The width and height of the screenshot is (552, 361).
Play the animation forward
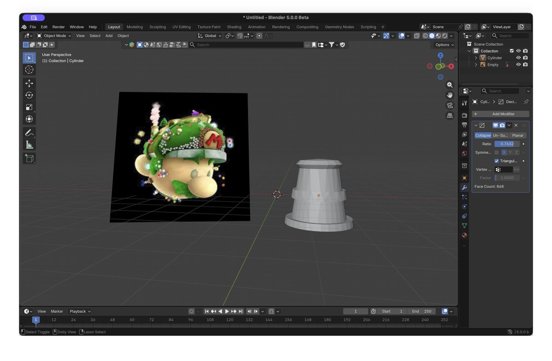coord(227,311)
